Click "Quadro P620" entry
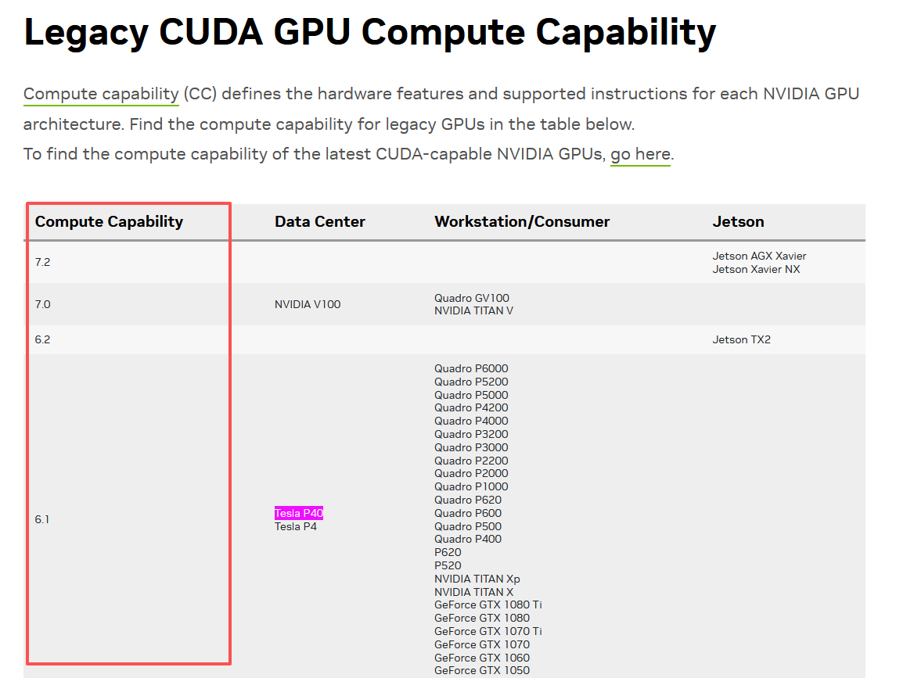 coord(467,500)
